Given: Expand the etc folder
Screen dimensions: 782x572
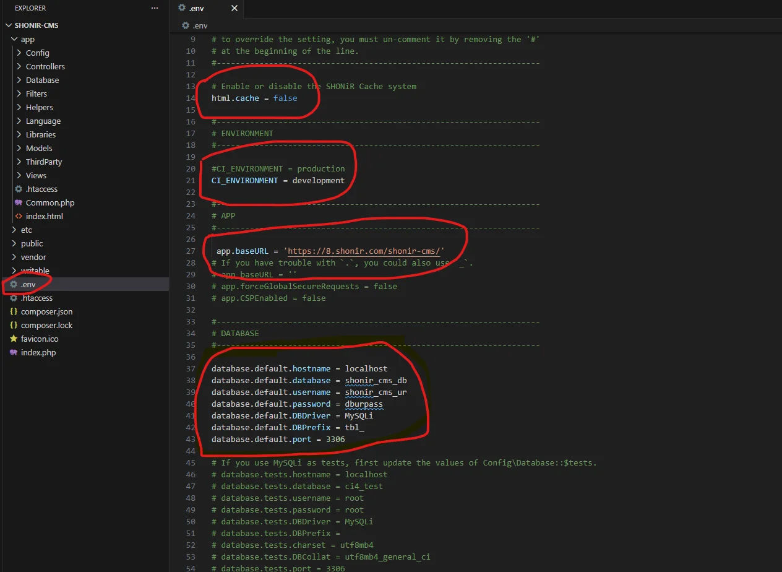Looking at the screenshot, I should (14, 230).
